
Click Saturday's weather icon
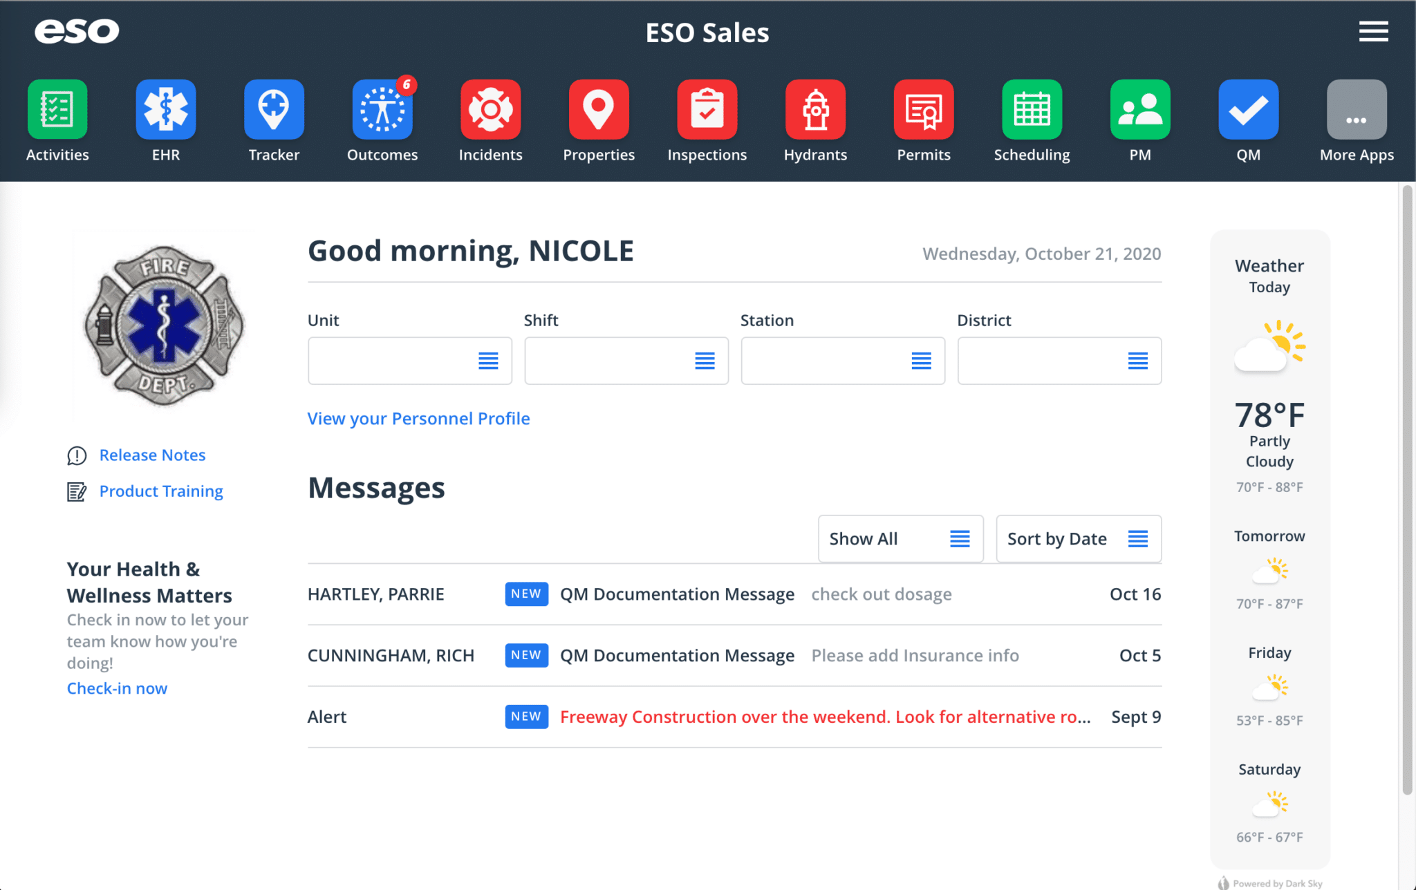click(1270, 804)
